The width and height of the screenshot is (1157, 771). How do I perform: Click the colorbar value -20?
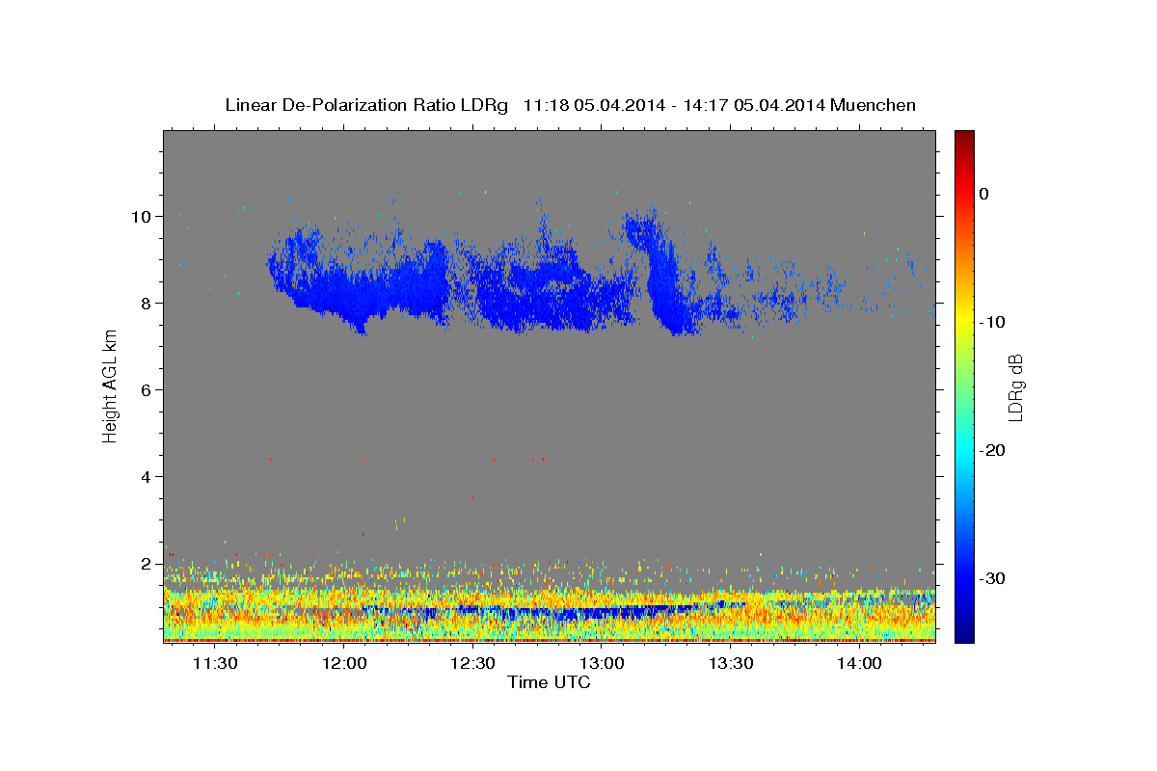pyautogui.click(x=992, y=450)
